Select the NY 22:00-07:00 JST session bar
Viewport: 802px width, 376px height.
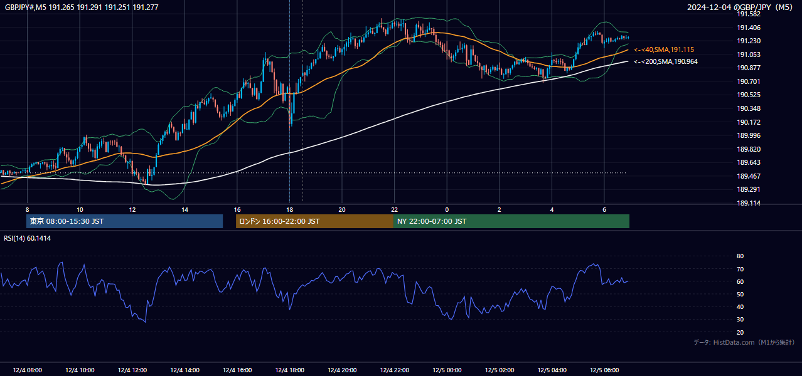tap(511, 221)
